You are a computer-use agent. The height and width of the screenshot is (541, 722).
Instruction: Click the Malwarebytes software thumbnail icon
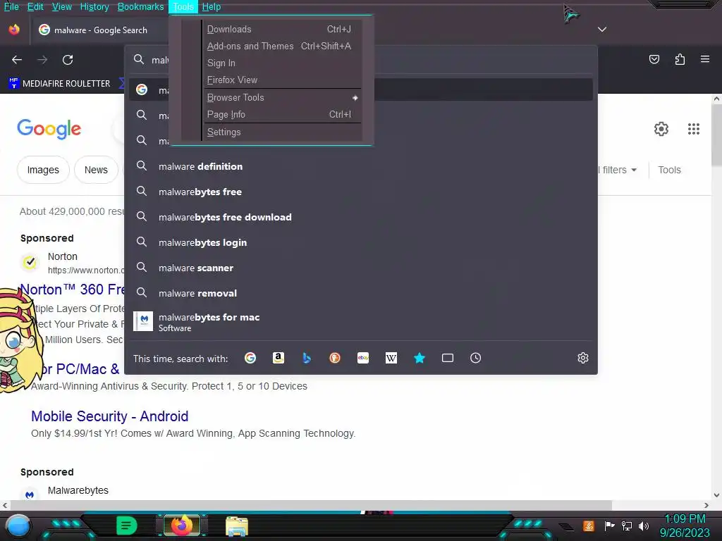coord(143,321)
